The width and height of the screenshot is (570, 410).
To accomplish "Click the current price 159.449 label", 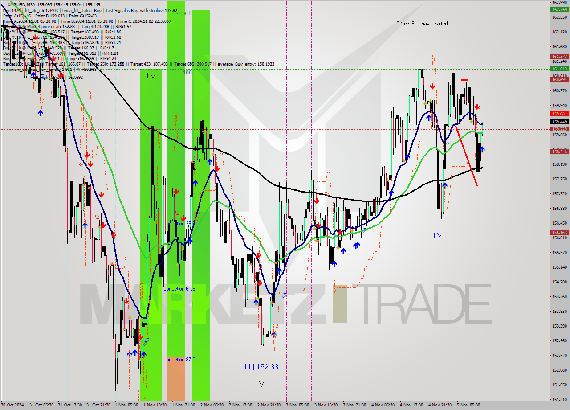I will pyautogui.click(x=559, y=122).
